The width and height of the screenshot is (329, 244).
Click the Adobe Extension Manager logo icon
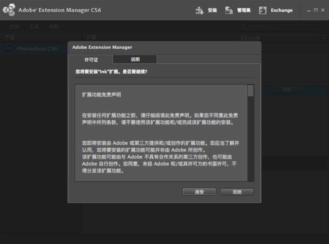click(x=9, y=10)
